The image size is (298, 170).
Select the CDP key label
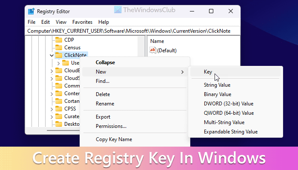[69, 40]
